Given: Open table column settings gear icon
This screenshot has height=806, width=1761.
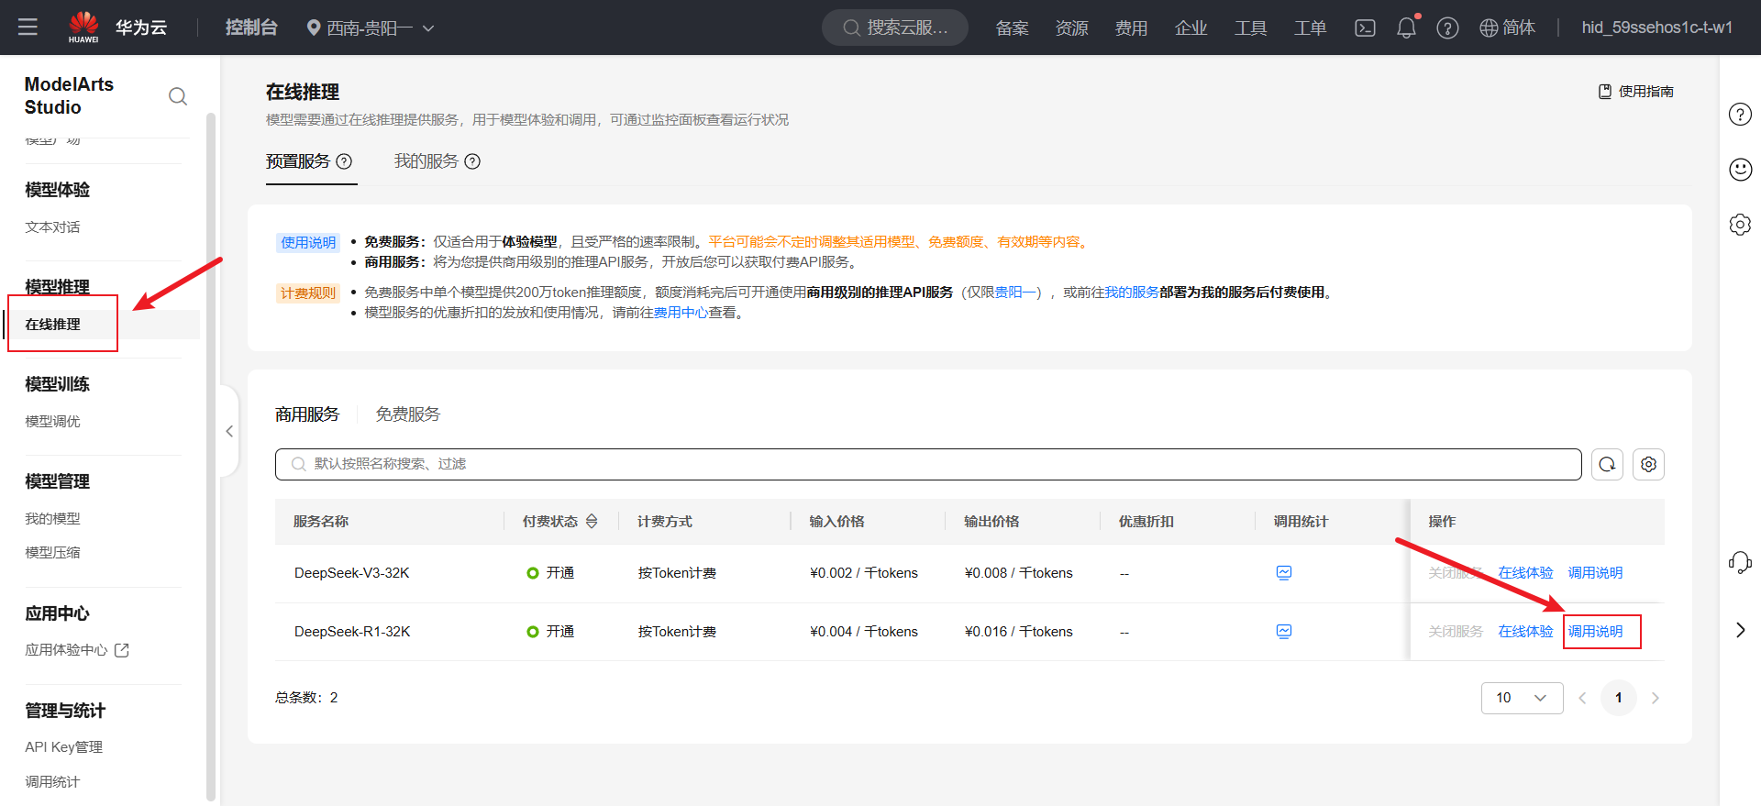Looking at the screenshot, I should (1648, 465).
